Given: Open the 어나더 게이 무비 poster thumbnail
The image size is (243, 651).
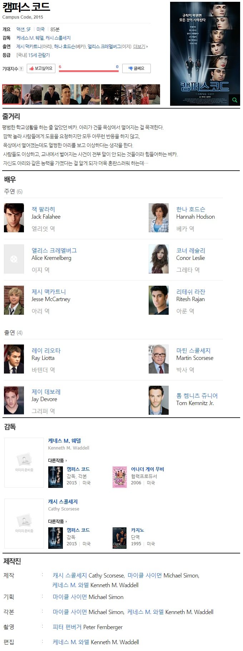Looking at the screenshot, I should point(120,477).
